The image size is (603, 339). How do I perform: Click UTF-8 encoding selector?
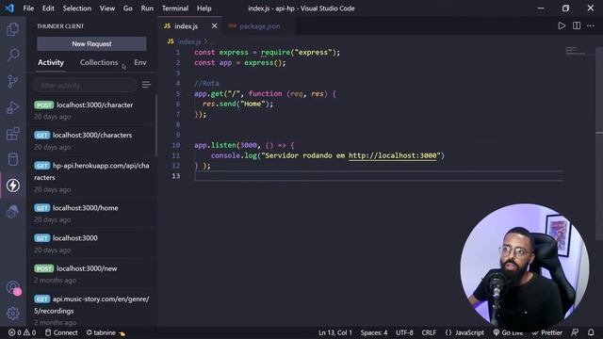404,332
